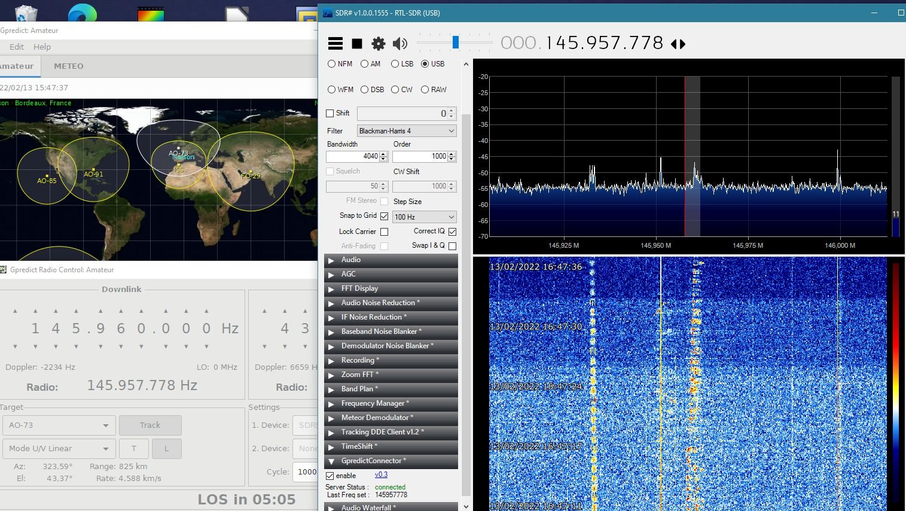
Task: Adjust the waterfall contrast gradient bar
Action: [896, 383]
